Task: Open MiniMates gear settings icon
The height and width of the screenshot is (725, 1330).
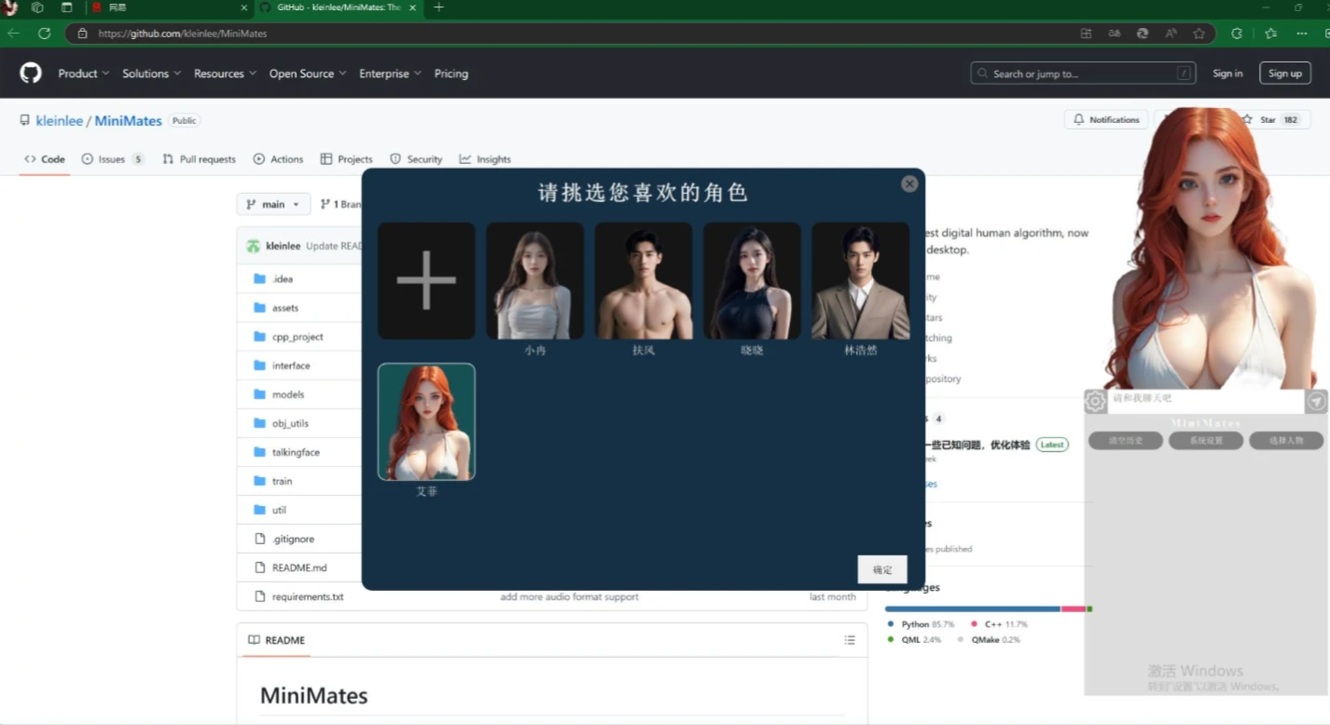Action: point(1095,402)
